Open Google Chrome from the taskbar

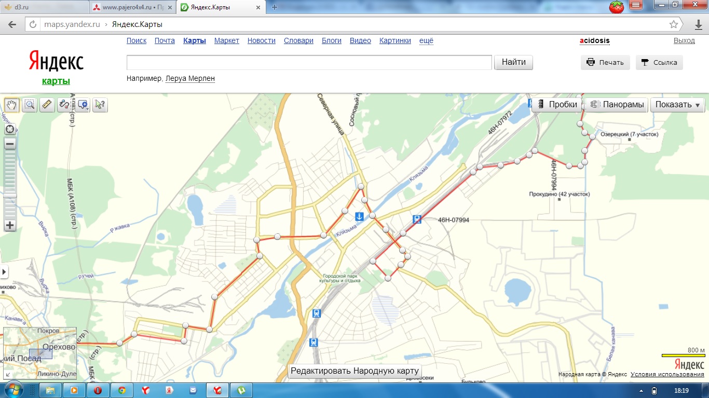(121, 390)
